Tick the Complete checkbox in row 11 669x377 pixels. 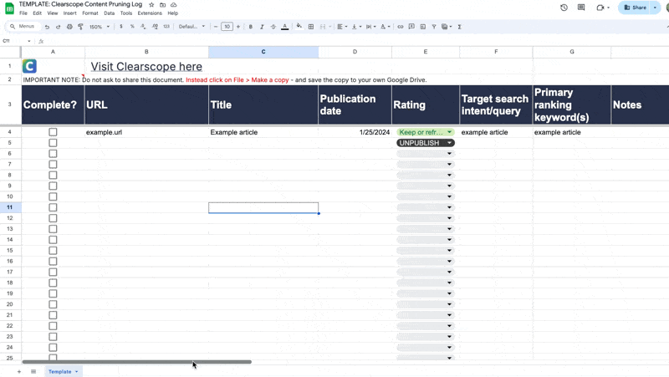(53, 207)
